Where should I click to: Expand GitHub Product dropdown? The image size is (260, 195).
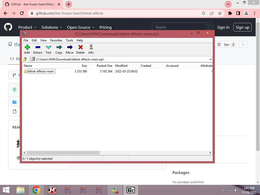[x=27, y=27]
